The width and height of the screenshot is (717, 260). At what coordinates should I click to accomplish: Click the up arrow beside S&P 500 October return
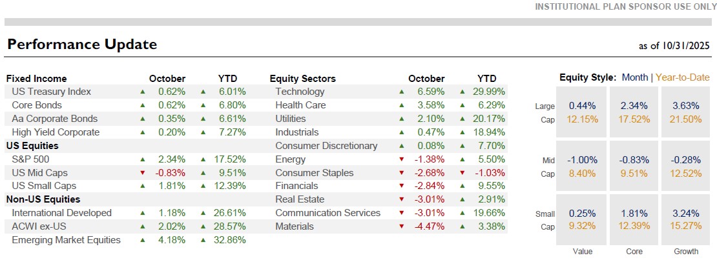(x=143, y=159)
